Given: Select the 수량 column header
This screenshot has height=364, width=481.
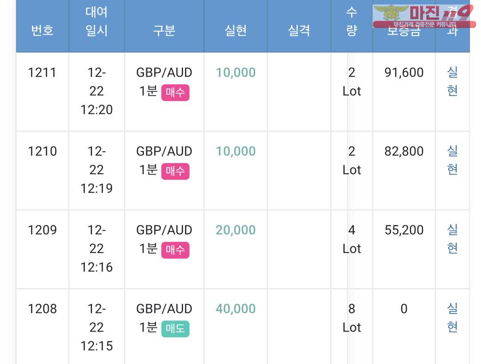Looking at the screenshot, I should coord(352,21).
